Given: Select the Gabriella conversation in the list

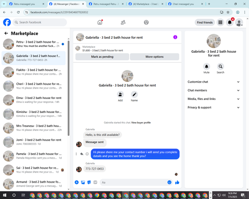Looking at the screenshot, I should point(33,58).
